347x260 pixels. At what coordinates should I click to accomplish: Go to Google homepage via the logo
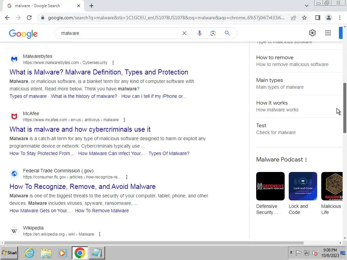pos(23,34)
